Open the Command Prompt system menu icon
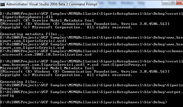The image size is (183, 107). pyautogui.click(x=3, y=5)
